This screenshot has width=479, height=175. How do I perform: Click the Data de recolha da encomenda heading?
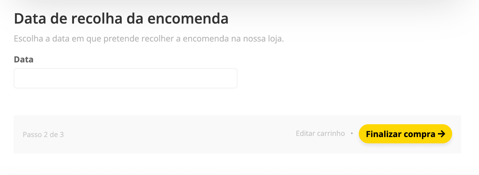pyautogui.click(x=121, y=19)
